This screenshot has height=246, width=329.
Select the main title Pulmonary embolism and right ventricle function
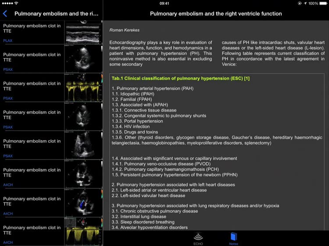click(x=216, y=14)
